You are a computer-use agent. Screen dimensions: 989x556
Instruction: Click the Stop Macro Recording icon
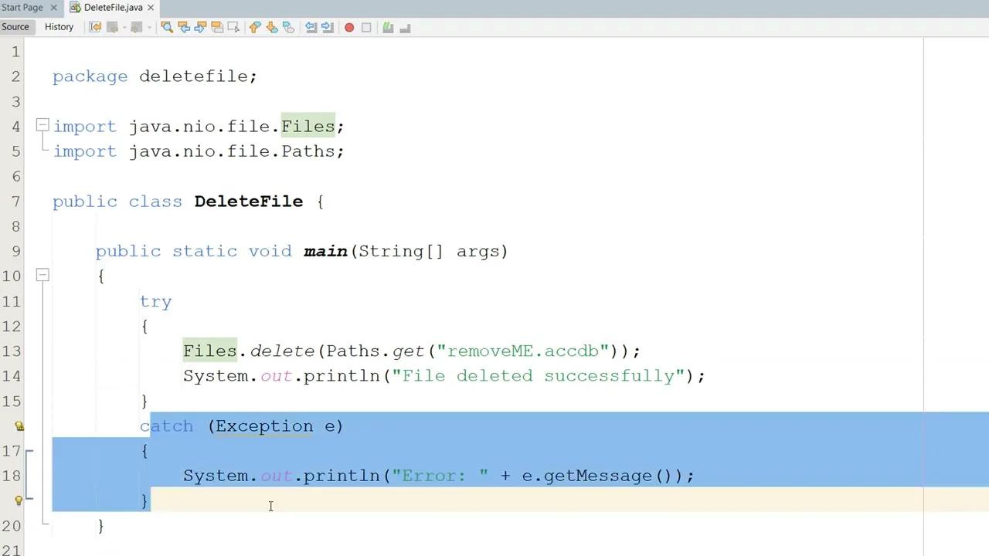(x=365, y=28)
